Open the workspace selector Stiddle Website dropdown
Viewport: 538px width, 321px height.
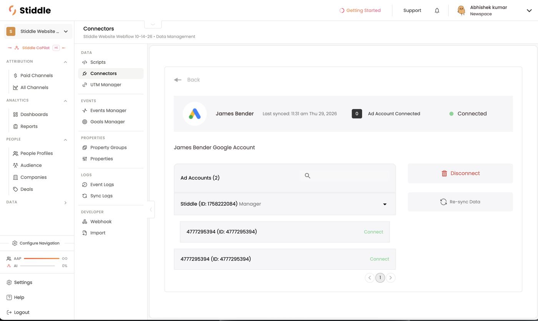[x=38, y=32]
